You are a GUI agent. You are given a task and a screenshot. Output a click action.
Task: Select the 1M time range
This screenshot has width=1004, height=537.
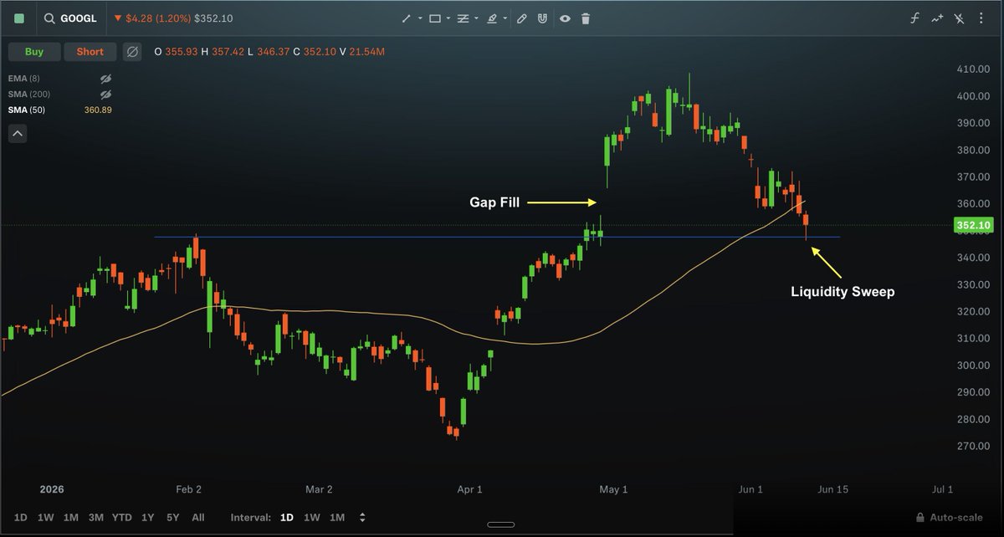coord(71,518)
